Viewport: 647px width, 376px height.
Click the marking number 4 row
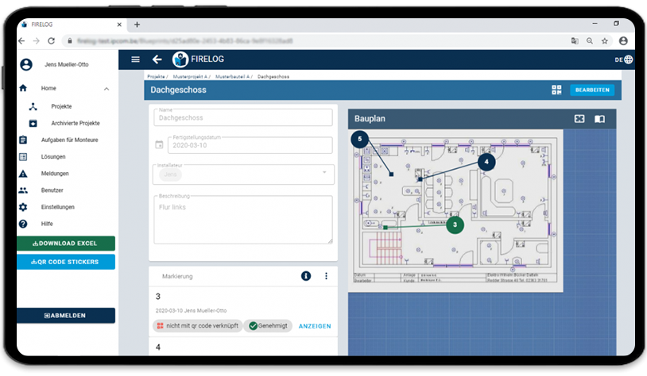coord(243,347)
